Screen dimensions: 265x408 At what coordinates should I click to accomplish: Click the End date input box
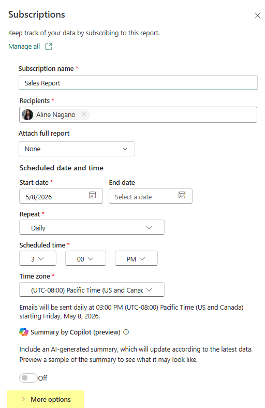(x=151, y=196)
